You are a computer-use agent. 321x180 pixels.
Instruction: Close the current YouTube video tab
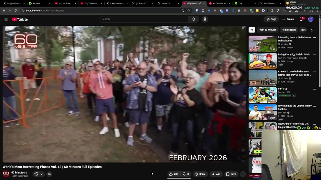[x=204, y=3]
